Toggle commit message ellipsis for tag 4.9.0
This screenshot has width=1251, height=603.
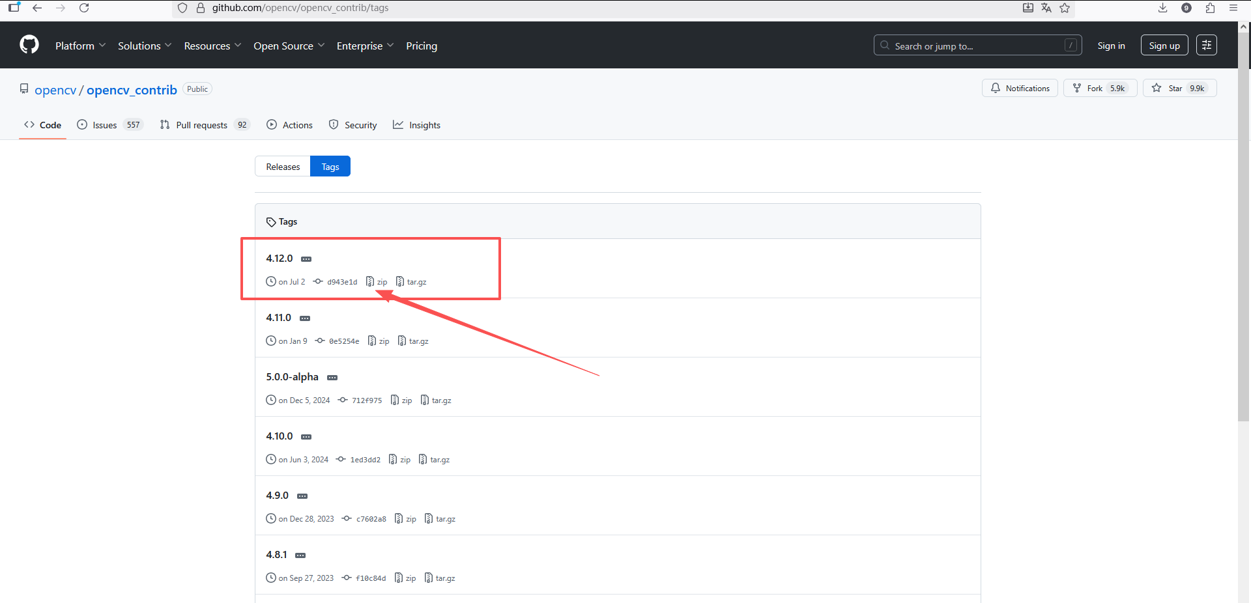point(302,496)
